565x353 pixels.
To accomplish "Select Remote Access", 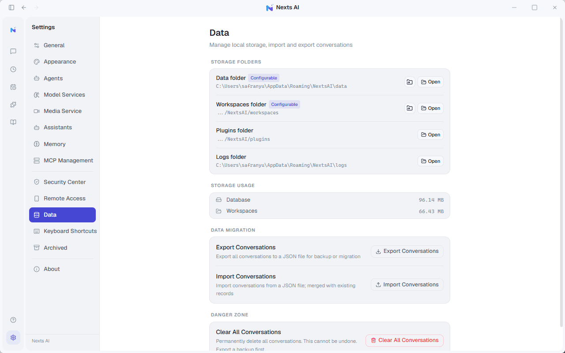I will click(x=62, y=199).
